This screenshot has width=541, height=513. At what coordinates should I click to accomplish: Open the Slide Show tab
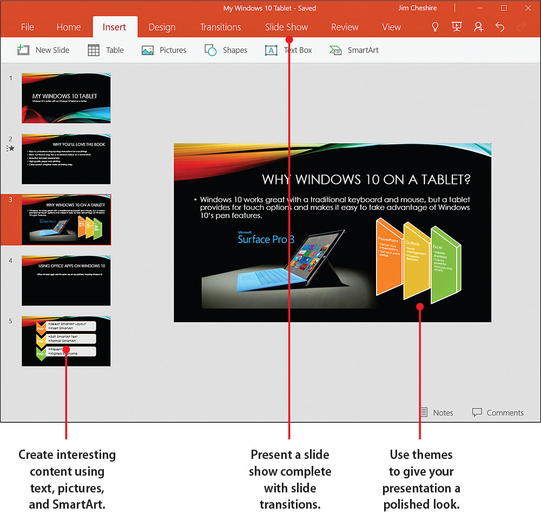[x=286, y=27]
